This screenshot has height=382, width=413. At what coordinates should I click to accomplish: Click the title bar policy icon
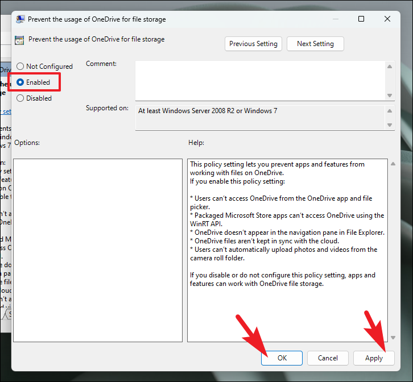(20, 19)
